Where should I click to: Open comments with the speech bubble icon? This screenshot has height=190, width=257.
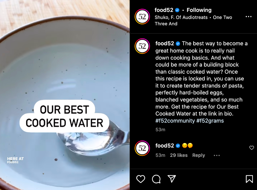(x=156, y=179)
